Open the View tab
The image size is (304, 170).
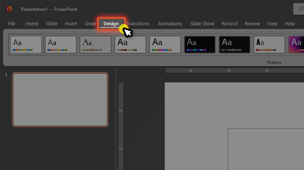point(272,24)
